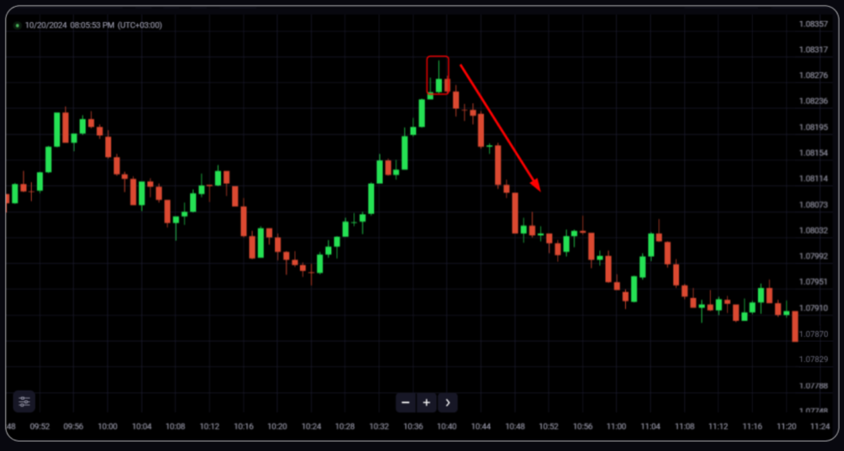Click time axis label 10:00
Viewport: 844px width, 451px height.
107,427
